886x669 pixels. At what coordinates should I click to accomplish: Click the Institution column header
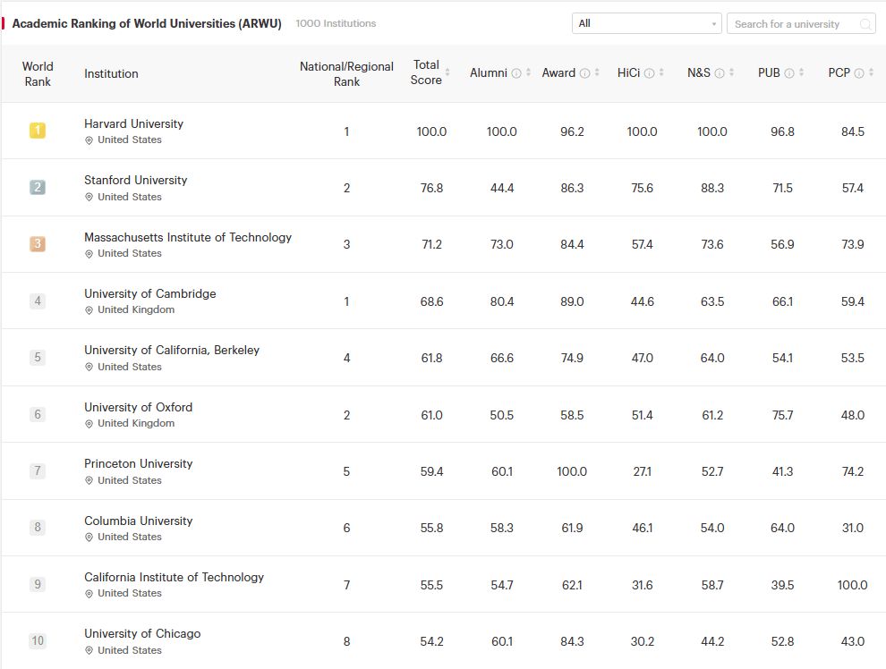(111, 74)
